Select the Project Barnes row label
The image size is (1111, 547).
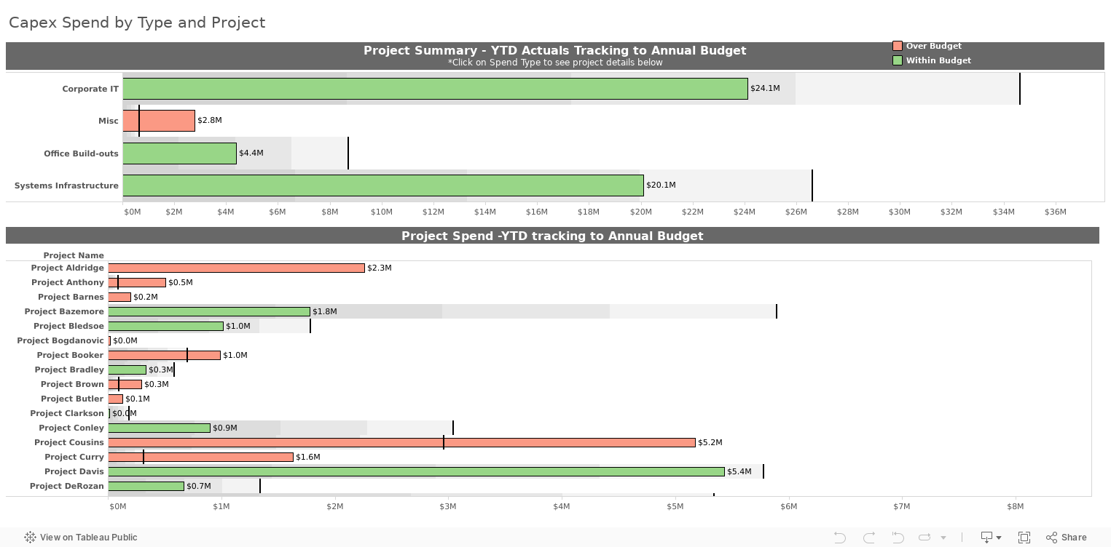coord(71,297)
